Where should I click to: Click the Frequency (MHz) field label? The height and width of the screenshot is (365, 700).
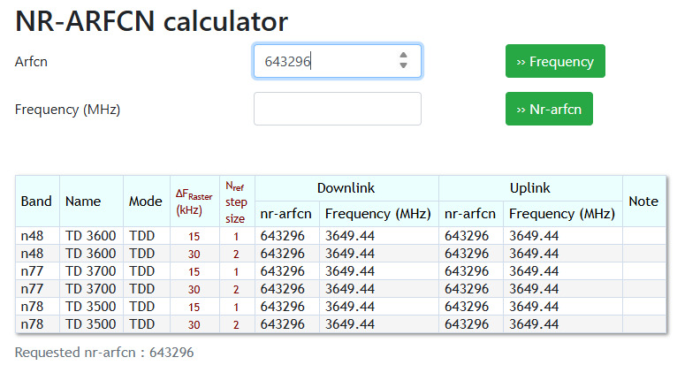coord(68,110)
